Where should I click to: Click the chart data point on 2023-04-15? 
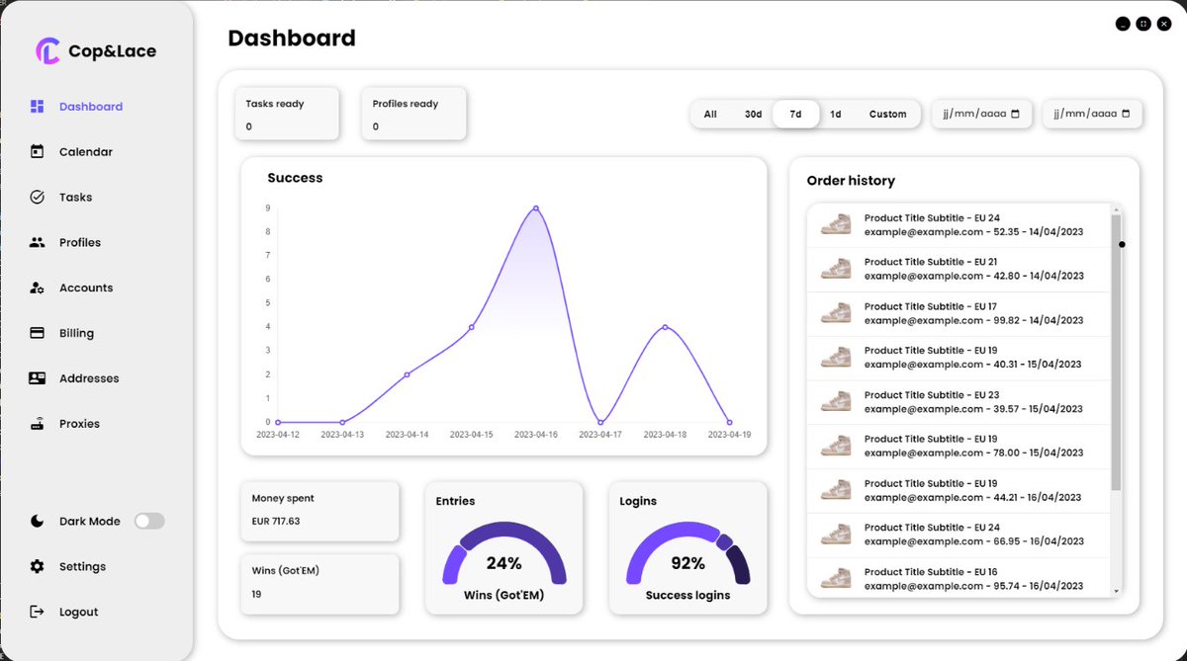click(x=471, y=327)
